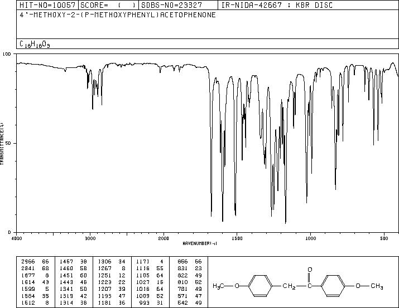Click the 1599 peak row in table

coord(35,289)
